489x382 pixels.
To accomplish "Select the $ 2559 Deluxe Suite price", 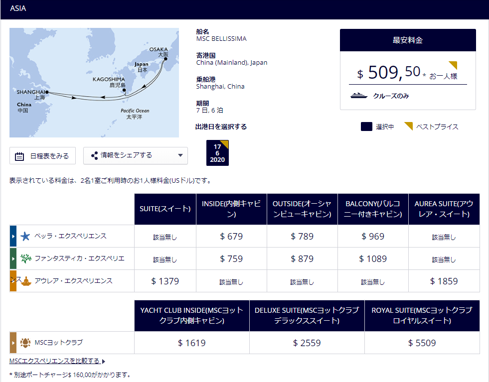I will pyautogui.click(x=307, y=343).
